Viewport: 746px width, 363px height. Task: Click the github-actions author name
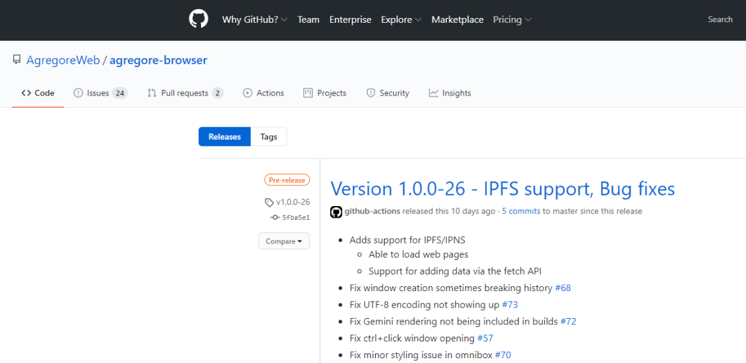pos(372,211)
